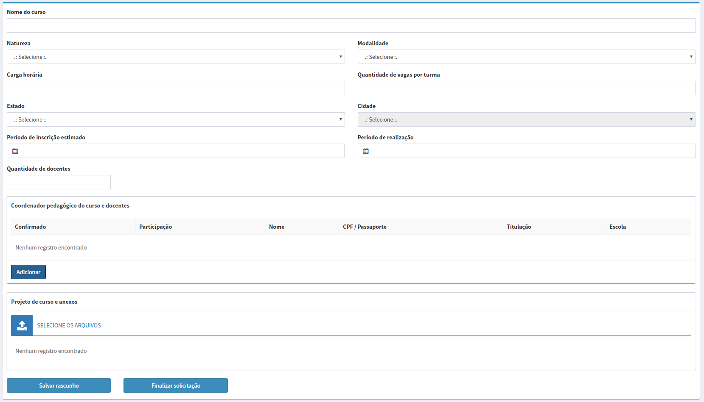
Task: Click 'Nenhum registro encontrado' in docentes table
Action: click(x=51, y=247)
